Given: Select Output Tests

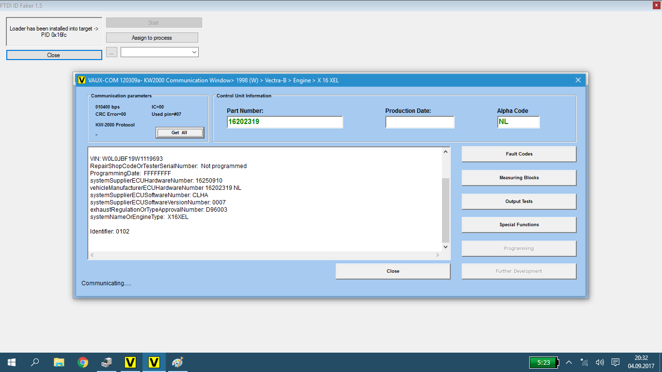Looking at the screenshot, I should pyautogui.click(x=519, y=201).
